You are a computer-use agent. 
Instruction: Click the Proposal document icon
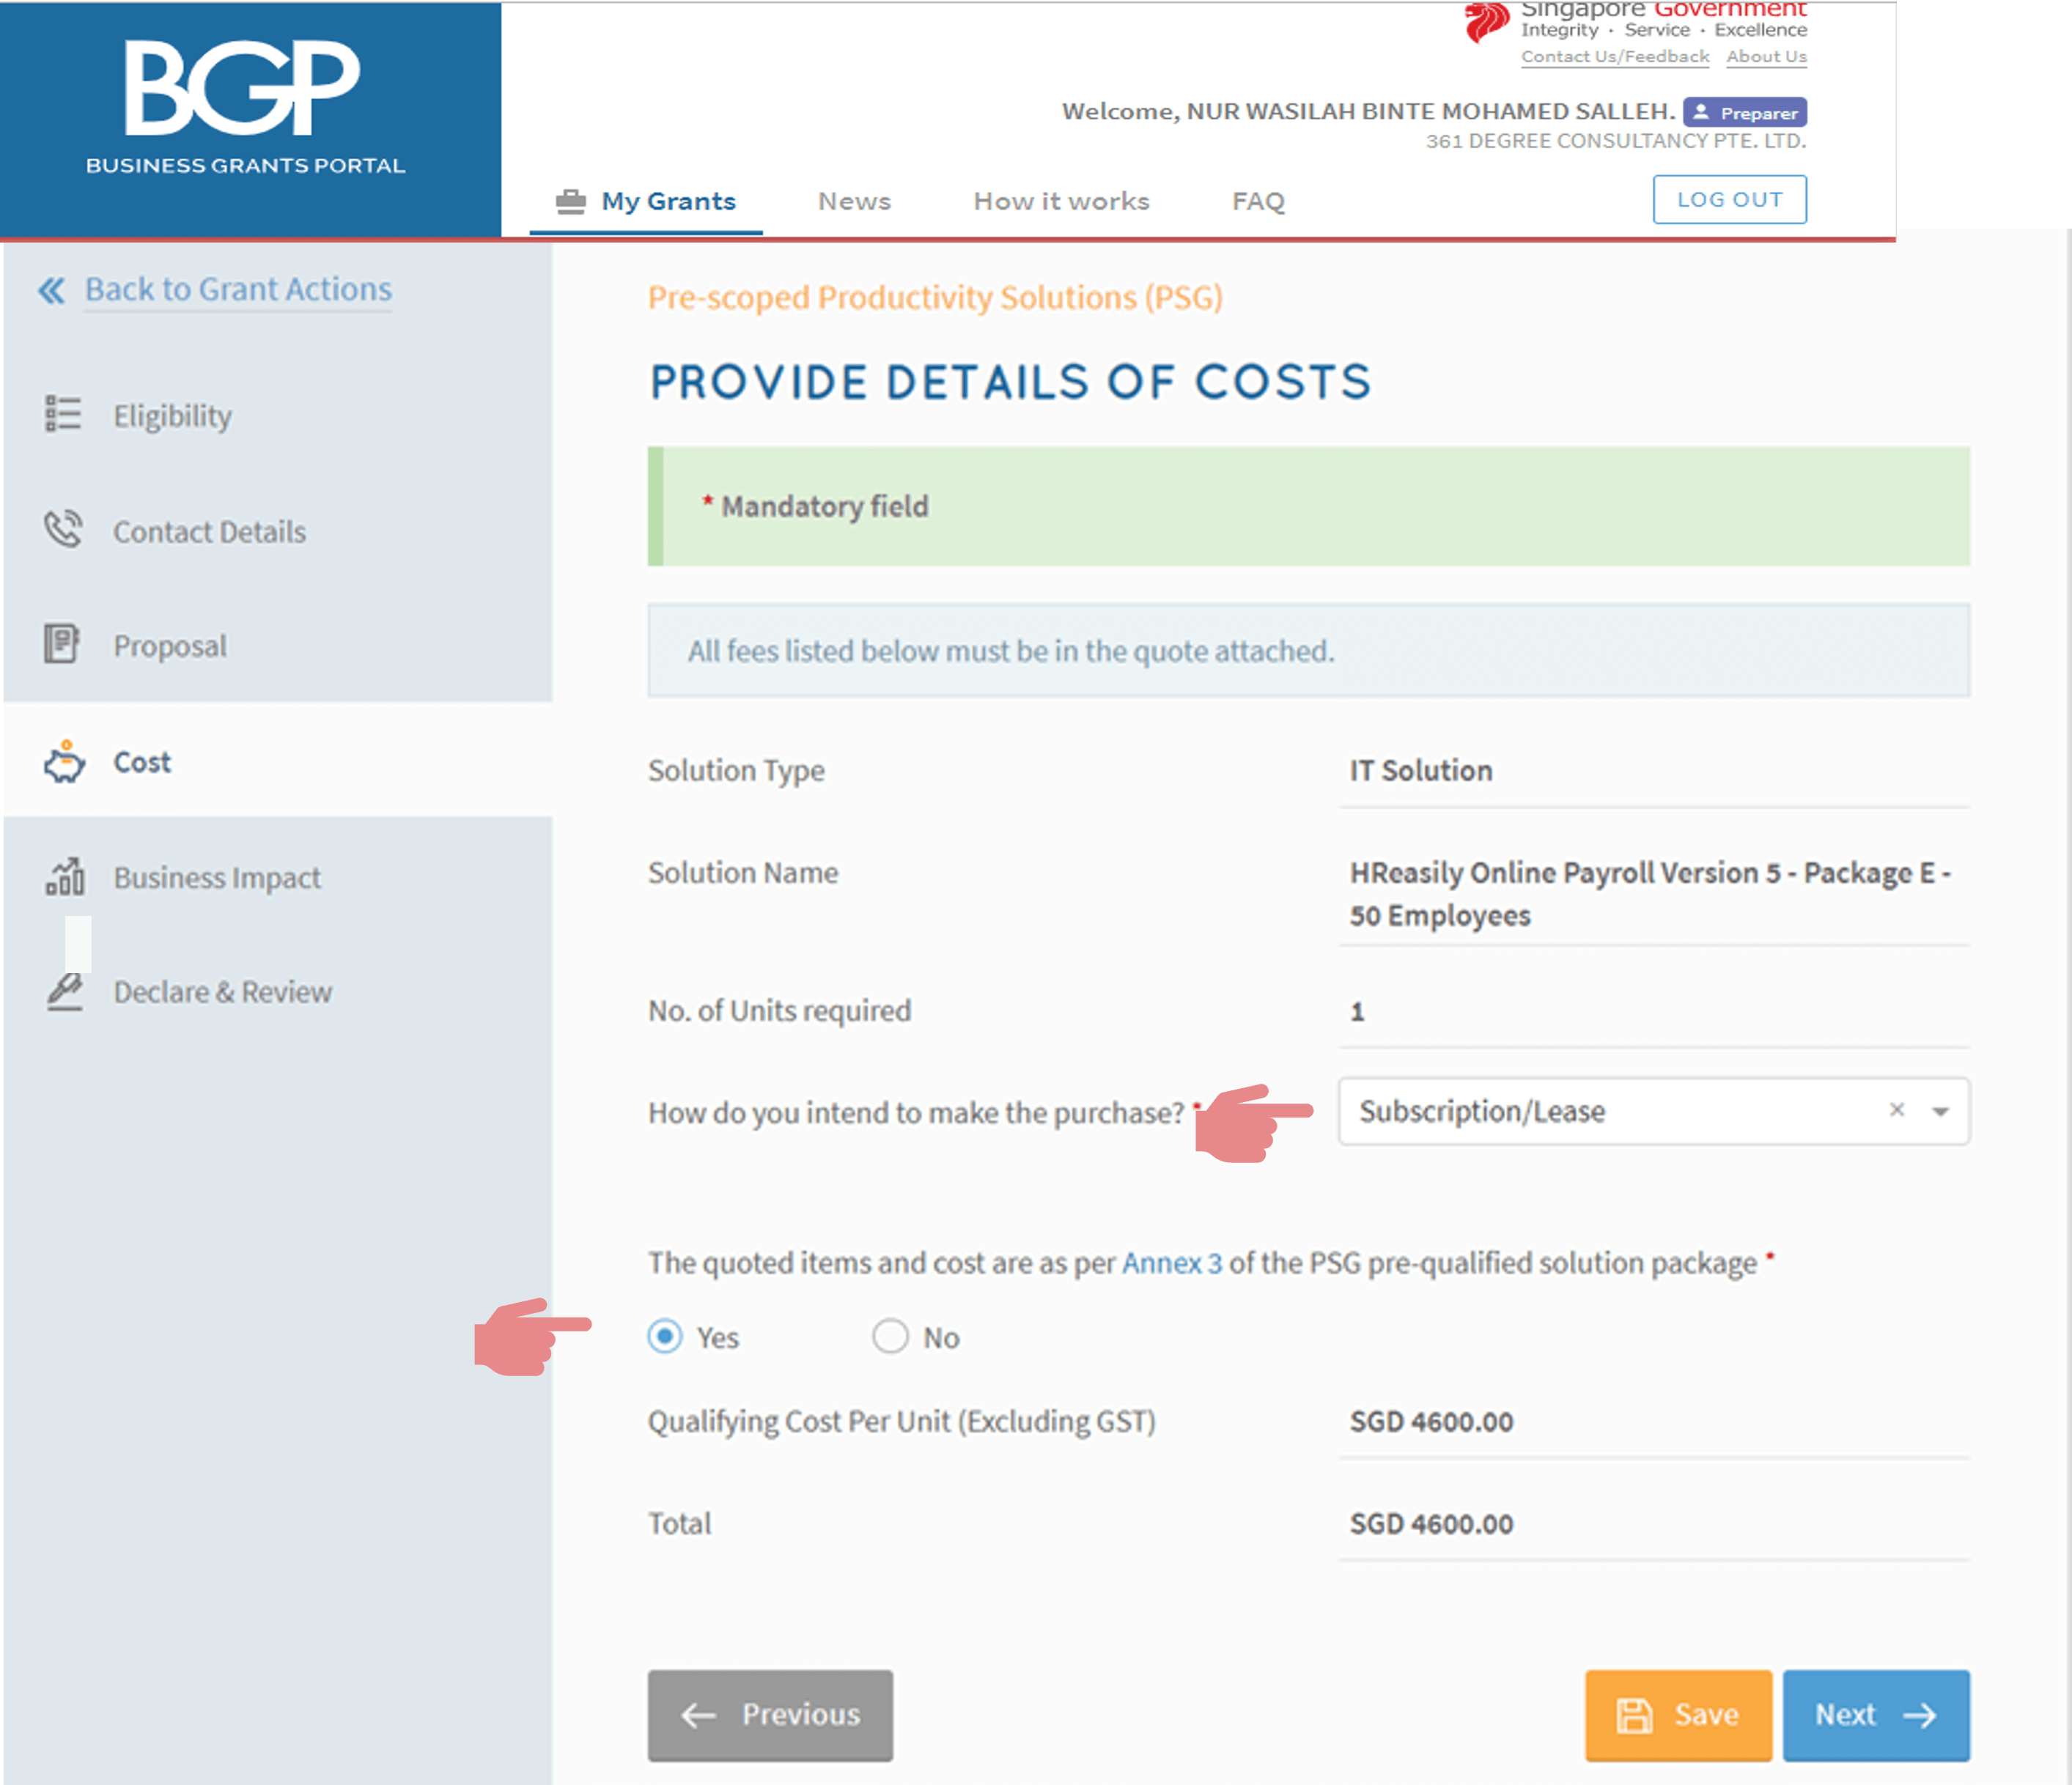pos(61,644)
